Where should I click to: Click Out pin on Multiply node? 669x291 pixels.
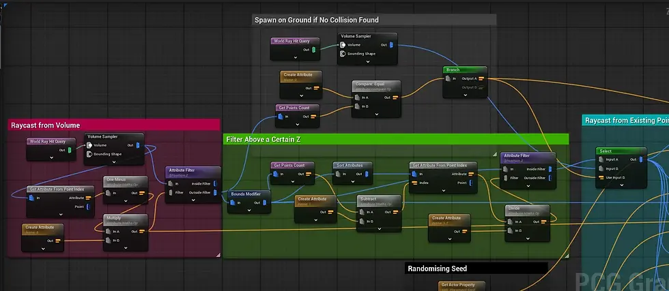pyautogui.click(x=142, y=231)
